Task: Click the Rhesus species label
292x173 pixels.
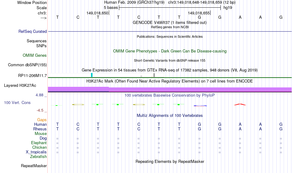Action: [x=40, y=129]
